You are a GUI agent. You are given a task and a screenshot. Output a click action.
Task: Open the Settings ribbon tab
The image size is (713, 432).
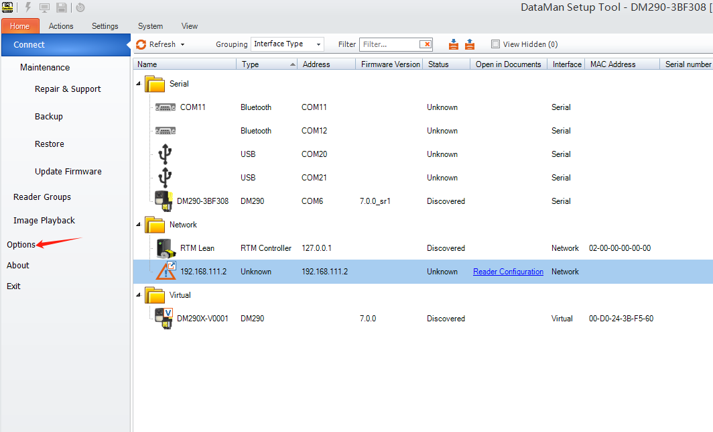point(105,26)
